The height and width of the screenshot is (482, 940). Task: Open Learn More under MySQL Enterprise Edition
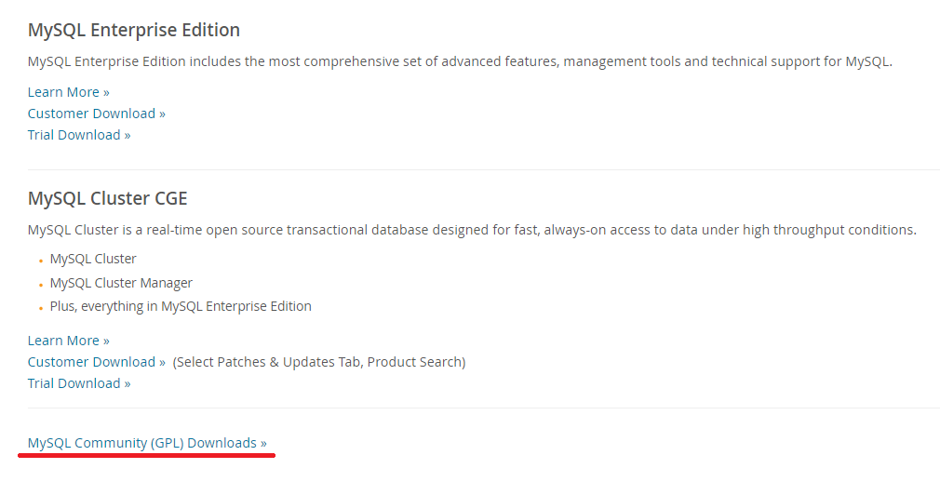click(68, 92)
